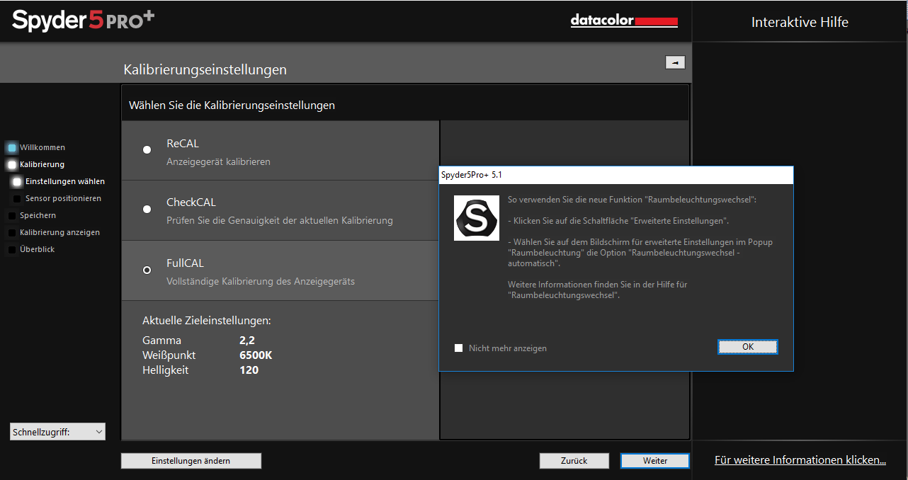The height and width of the screenshot is (480, 908).
Task: Click the Prüfen Sie die Genauigkeit description
Action: pos(279,221)
